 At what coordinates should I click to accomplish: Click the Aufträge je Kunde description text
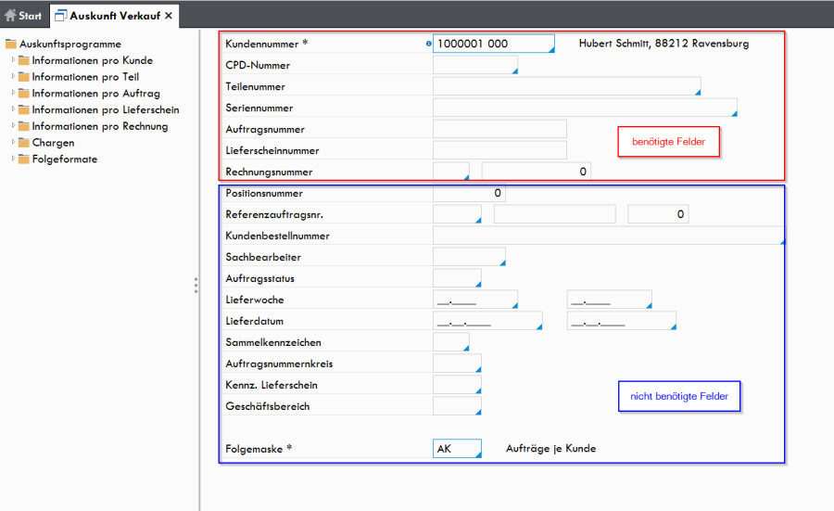550,449
